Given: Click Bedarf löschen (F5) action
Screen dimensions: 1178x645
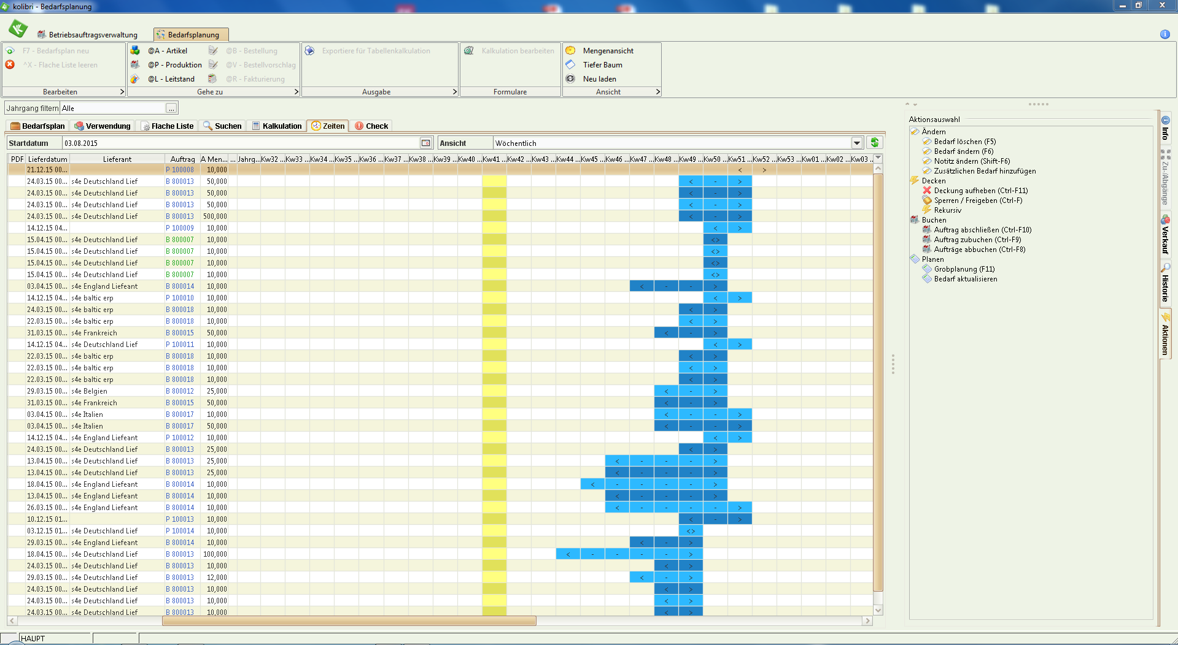Looking at the screenshot, I should (964, 142).
